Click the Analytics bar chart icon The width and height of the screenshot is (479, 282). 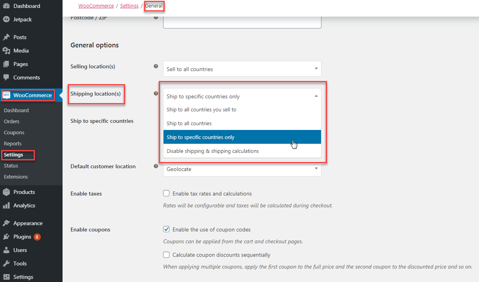6,205
